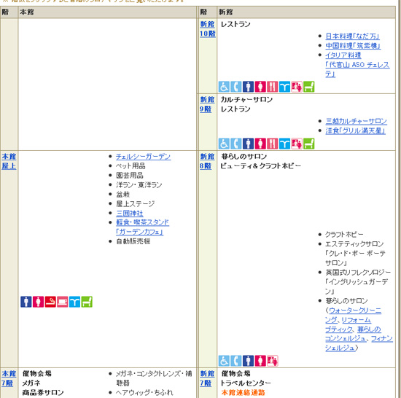Click wheelchair access icon in 新館10階 row
Viewport: 401px width, 398px height.
[x=224, y=87]
